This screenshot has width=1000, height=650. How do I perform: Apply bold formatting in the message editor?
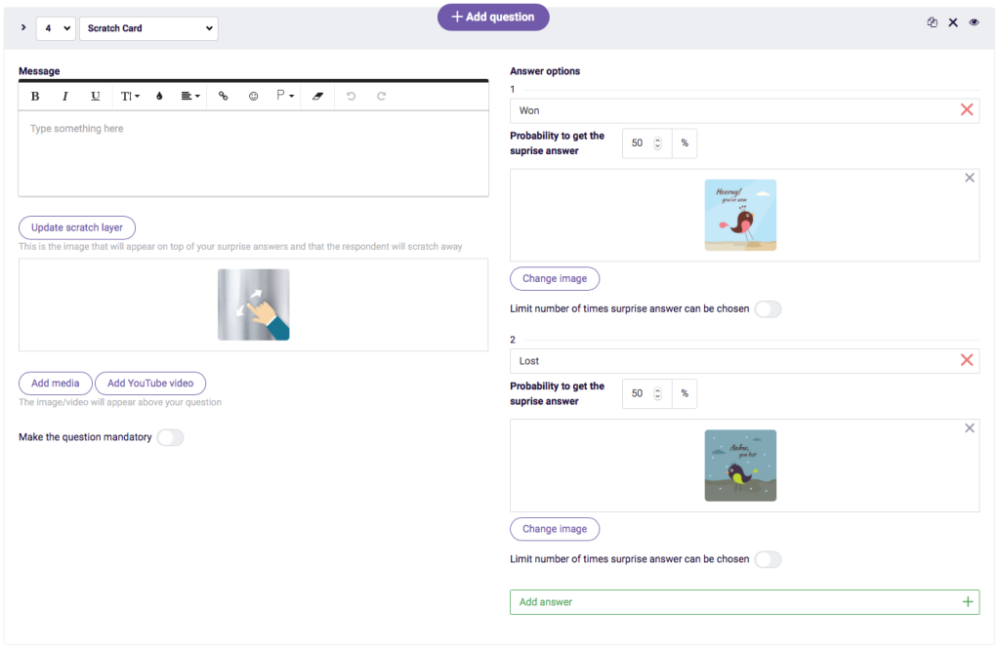tap(35, 96)
